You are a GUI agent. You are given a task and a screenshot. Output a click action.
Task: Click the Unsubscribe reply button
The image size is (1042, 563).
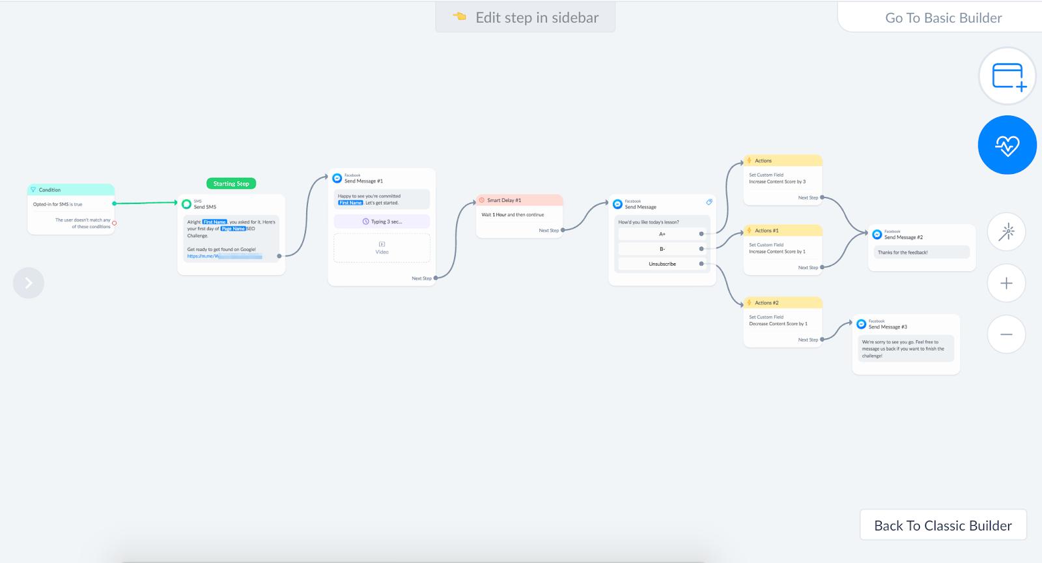[x=662, y=264]
